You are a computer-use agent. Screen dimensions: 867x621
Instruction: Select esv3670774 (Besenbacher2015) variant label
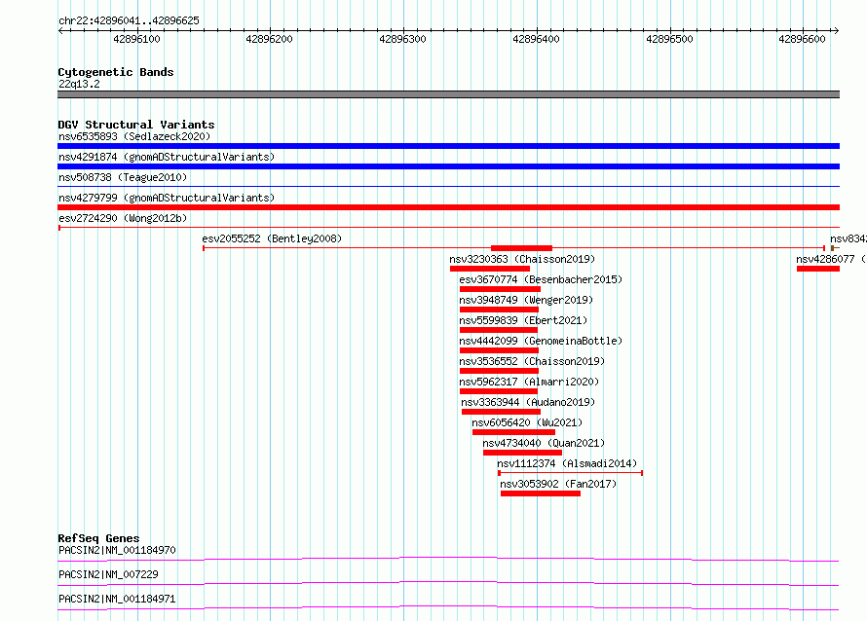coord(541,279)
